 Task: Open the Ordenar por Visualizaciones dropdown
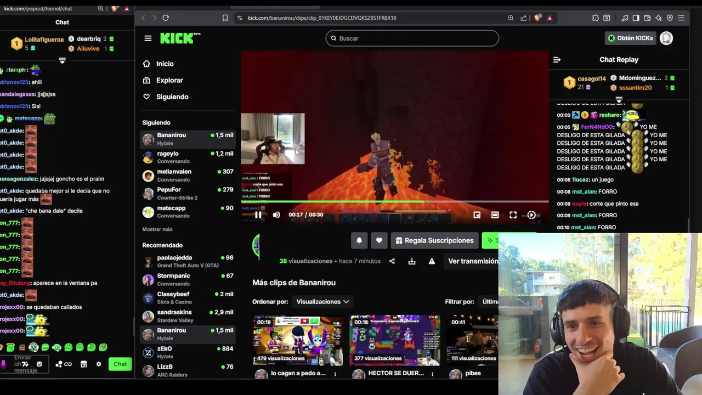tap(322, 302)
